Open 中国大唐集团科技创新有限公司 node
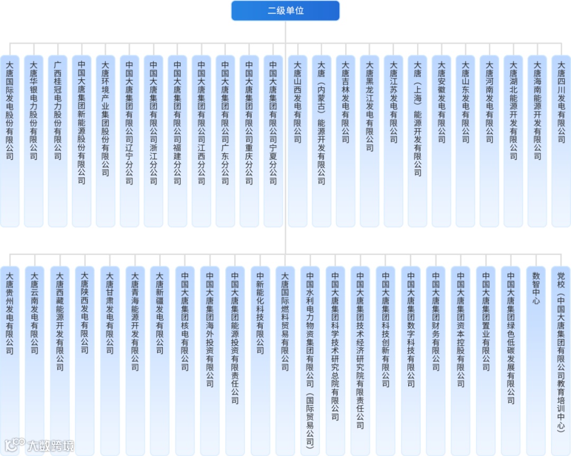 385,361
